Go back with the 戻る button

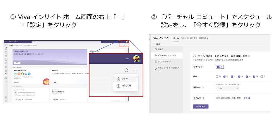157,44
